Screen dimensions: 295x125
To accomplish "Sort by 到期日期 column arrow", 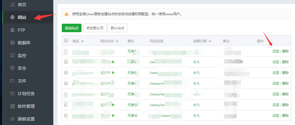I will click(210, 41).
